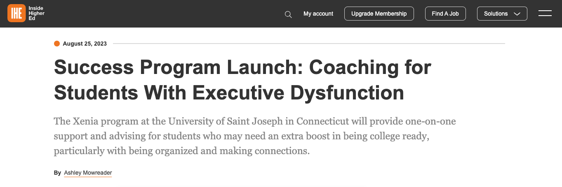Visit author Ashley Mowreader's page
Image resolution: width=562 pixels, height=187 pixels.
[88, 173]
